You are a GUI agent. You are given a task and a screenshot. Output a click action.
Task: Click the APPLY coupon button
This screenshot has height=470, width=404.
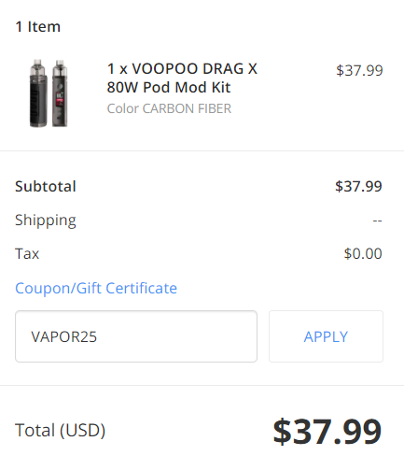point(326,336)
